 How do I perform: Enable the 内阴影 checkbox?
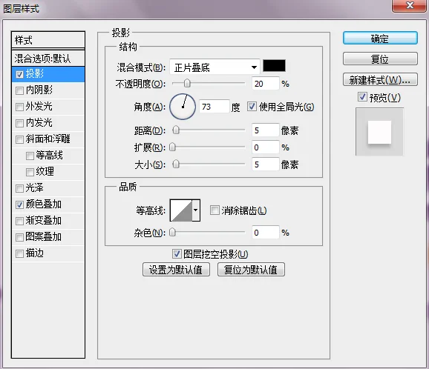19,90
